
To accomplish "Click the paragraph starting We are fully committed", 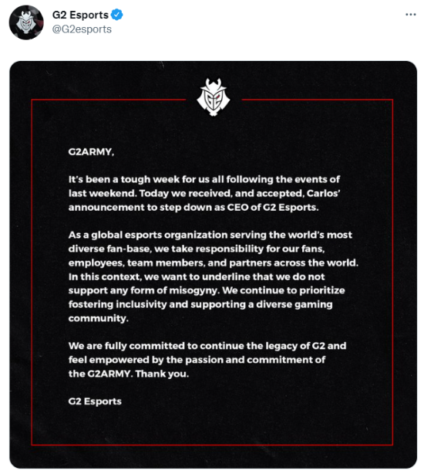I will pyautogui.click(x=207, y=360).
